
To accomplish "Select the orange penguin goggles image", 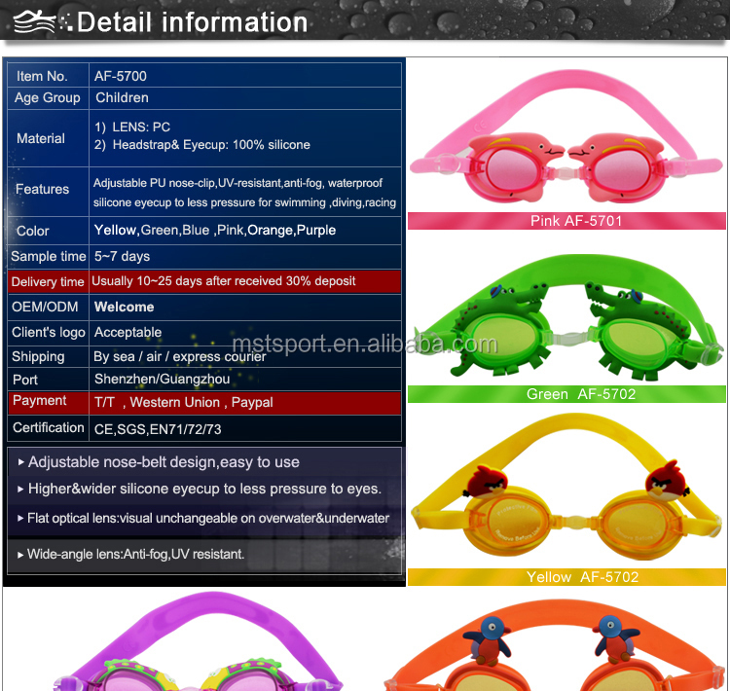I will point(554,645).
